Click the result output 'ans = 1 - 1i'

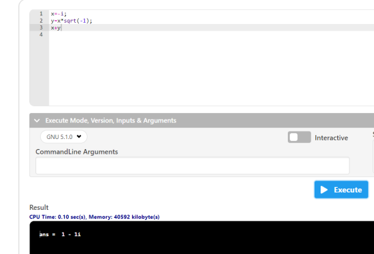(x=60, y=235)
